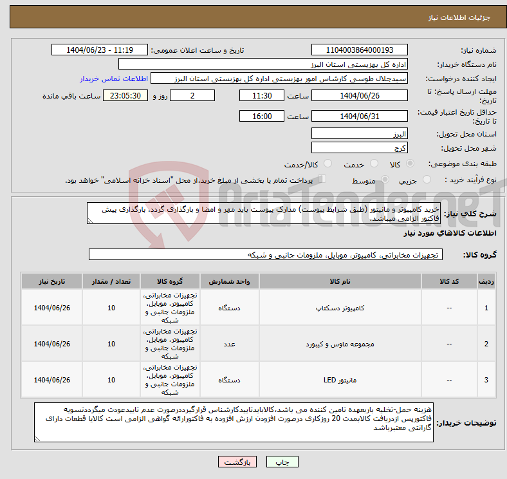Click the price validity time 16:00 field
Viewport: 507px width, 479px height.
(262, 116)
